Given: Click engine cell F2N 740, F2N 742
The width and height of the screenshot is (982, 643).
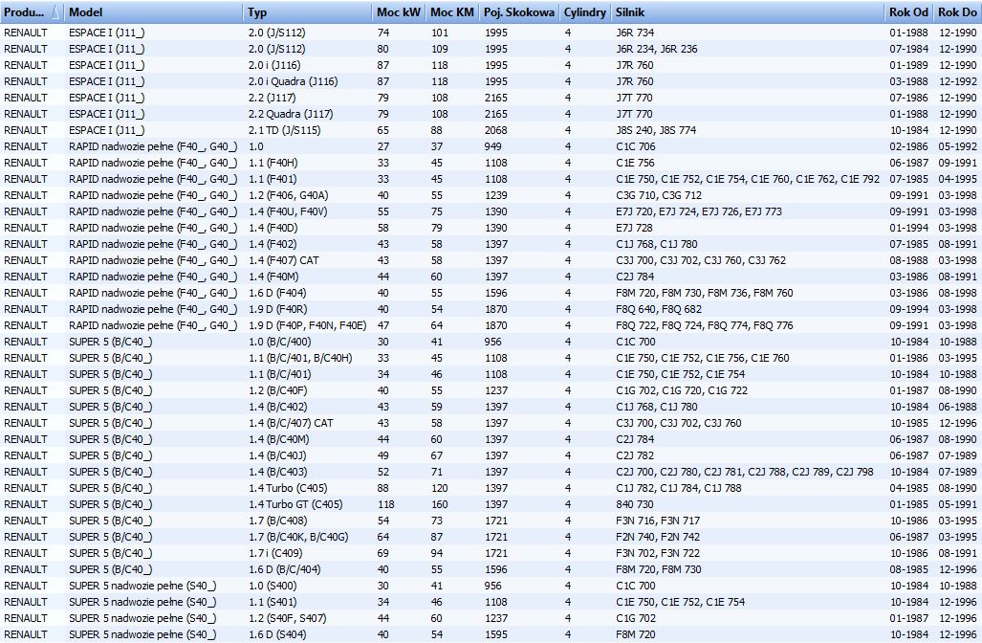Looking at the screenshot, I should pyautogui.click(x=658, y=538).
